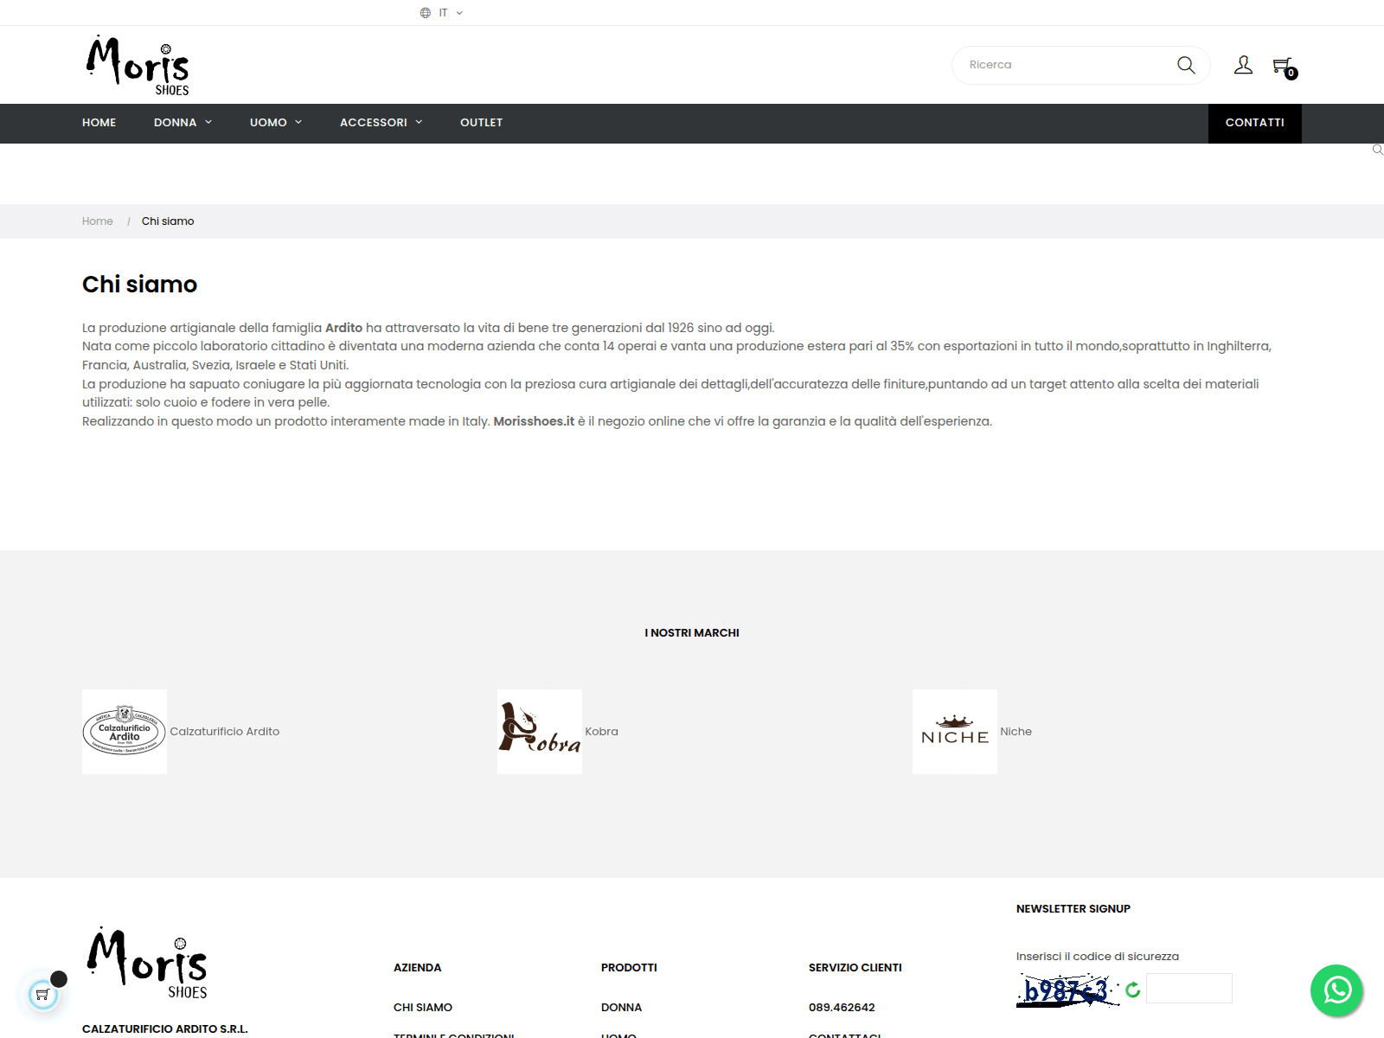The height and width of the screenshot is (1038, 1384).
Task: Open the Niche brand link
Action: pos(1016,732)
